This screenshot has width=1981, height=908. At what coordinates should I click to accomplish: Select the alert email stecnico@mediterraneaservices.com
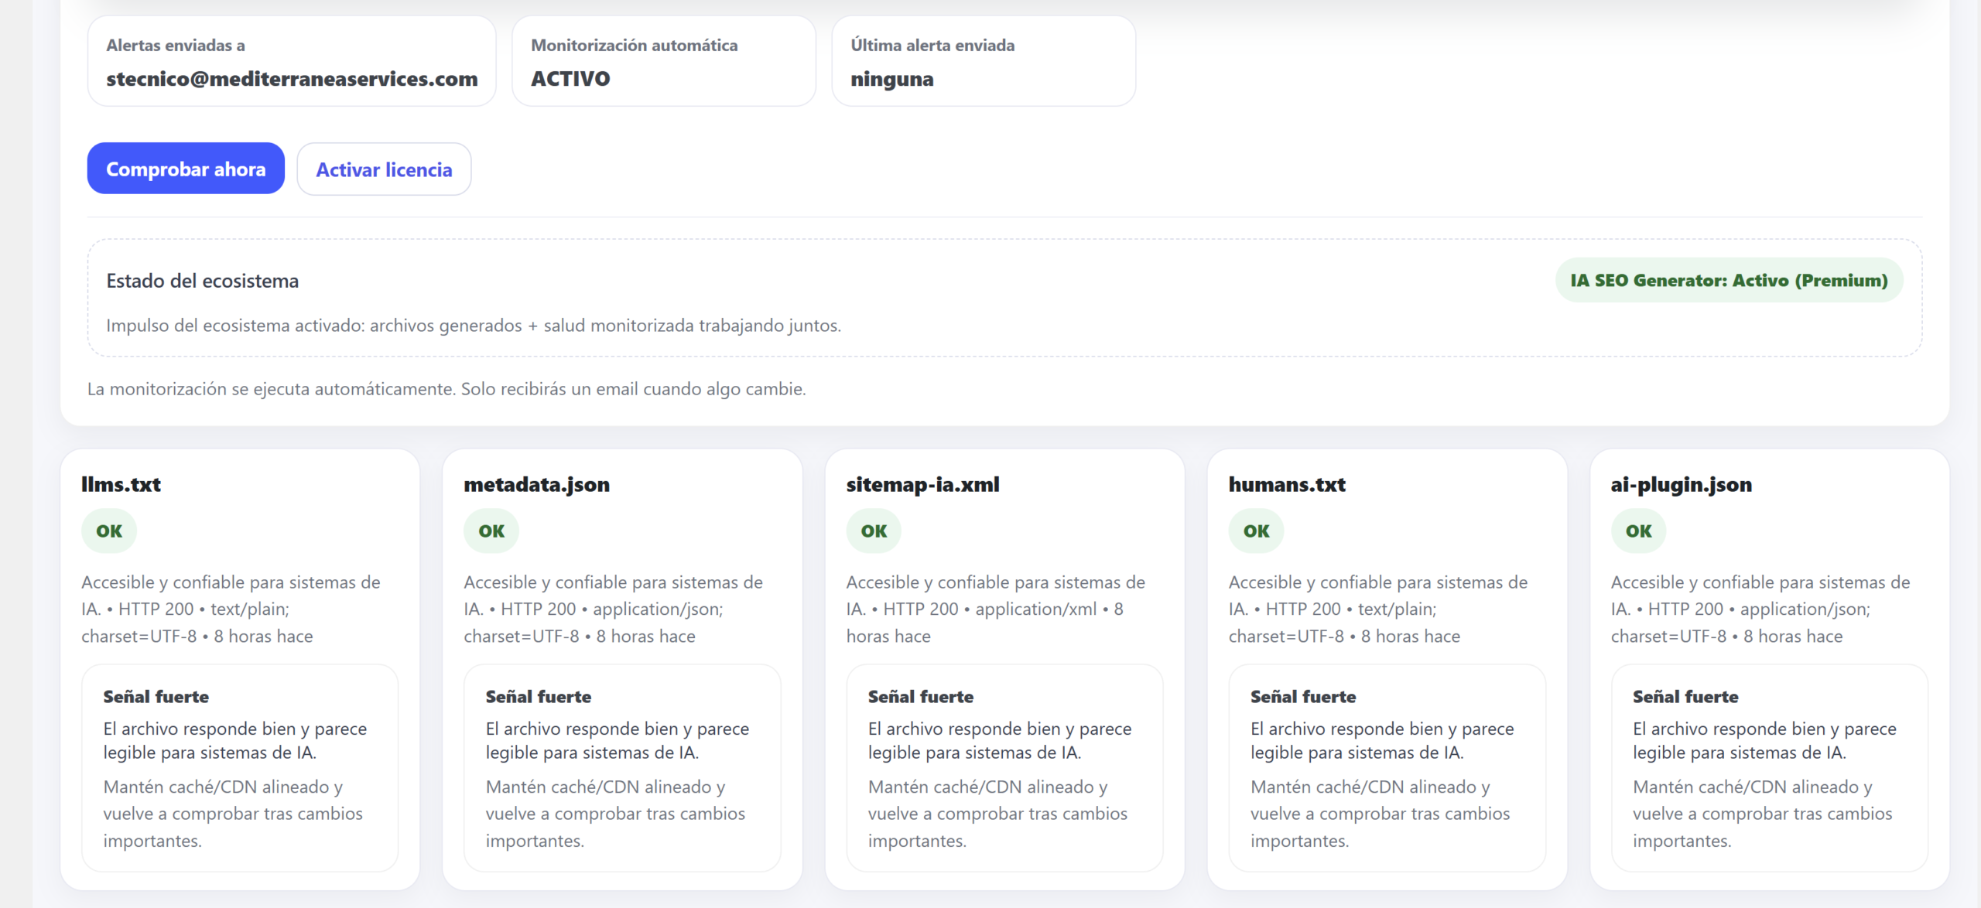[292, 79]
